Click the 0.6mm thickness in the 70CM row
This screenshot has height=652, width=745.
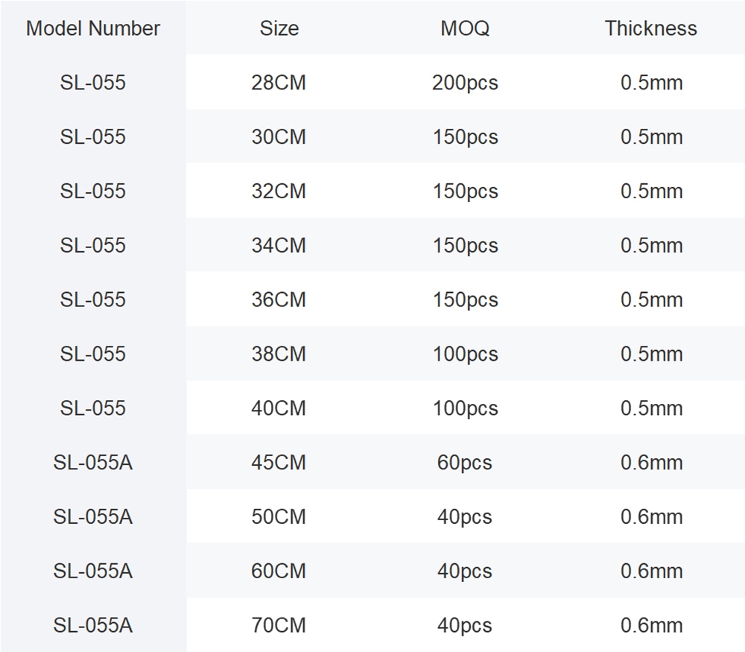651,625
